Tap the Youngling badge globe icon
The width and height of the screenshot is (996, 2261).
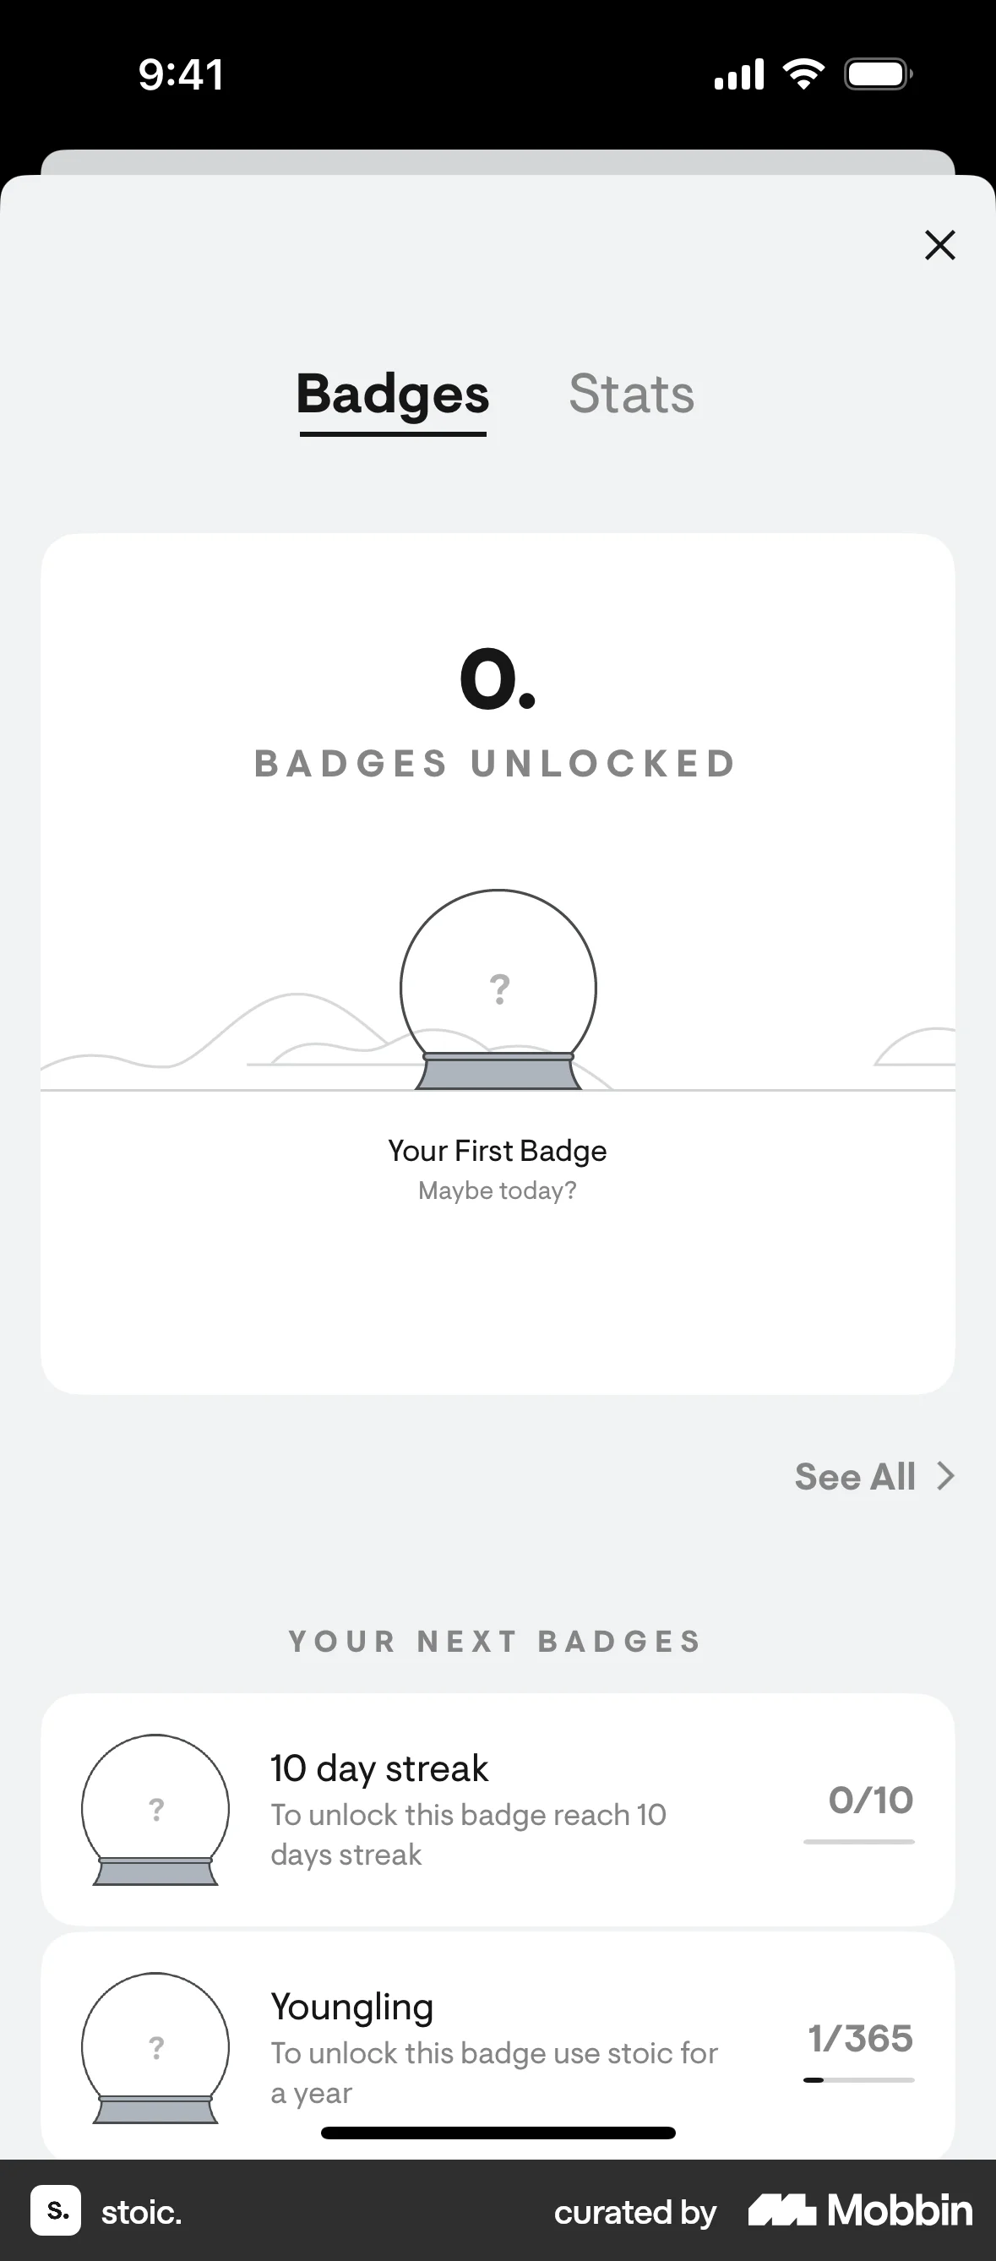[156, 2045]
